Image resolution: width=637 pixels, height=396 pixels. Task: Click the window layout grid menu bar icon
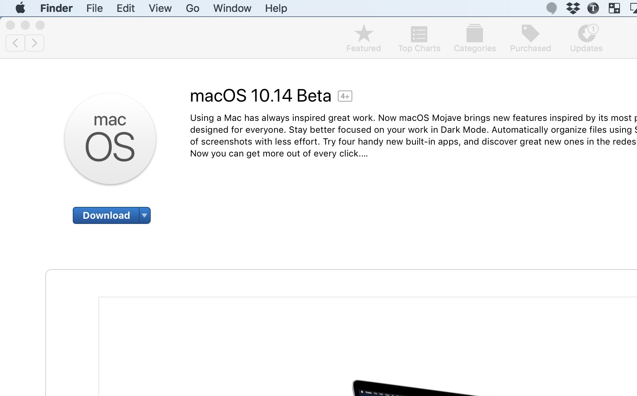click(x=614, y=8)
